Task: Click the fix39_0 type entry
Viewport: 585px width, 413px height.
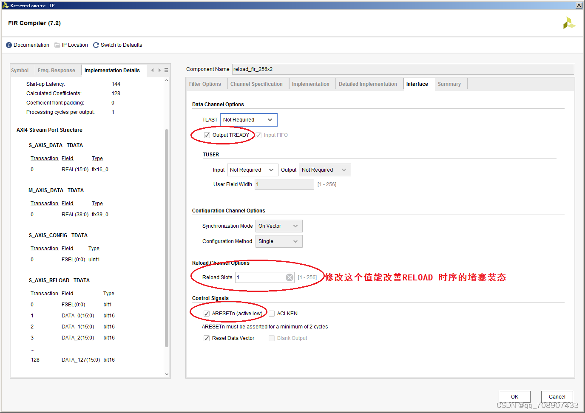Action: point(100,215)
